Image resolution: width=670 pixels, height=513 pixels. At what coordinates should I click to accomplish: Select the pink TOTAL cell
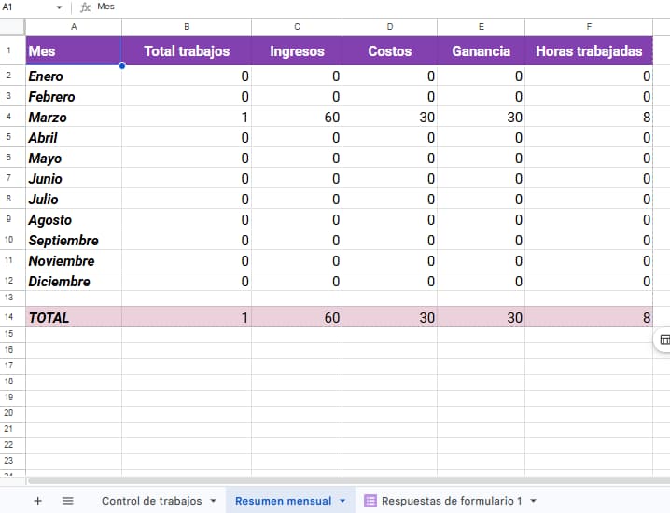coord(74,317)
